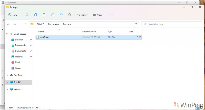This screenshot has height=110, width=205.
Task: Open Downloads from Quick access
Action: point(20,45)
